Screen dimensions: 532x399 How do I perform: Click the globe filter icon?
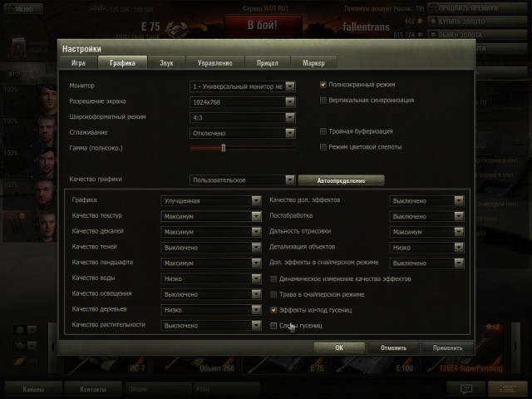[20, 330]
